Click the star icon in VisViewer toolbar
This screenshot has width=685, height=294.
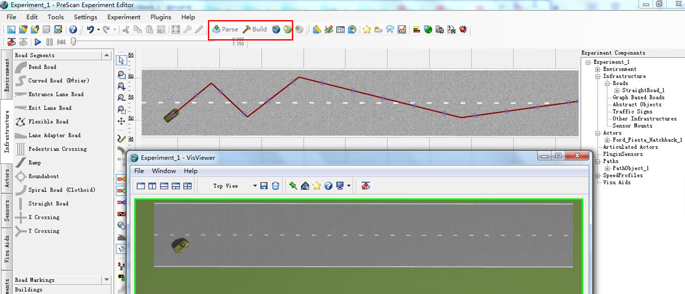[x=317, y=186]
